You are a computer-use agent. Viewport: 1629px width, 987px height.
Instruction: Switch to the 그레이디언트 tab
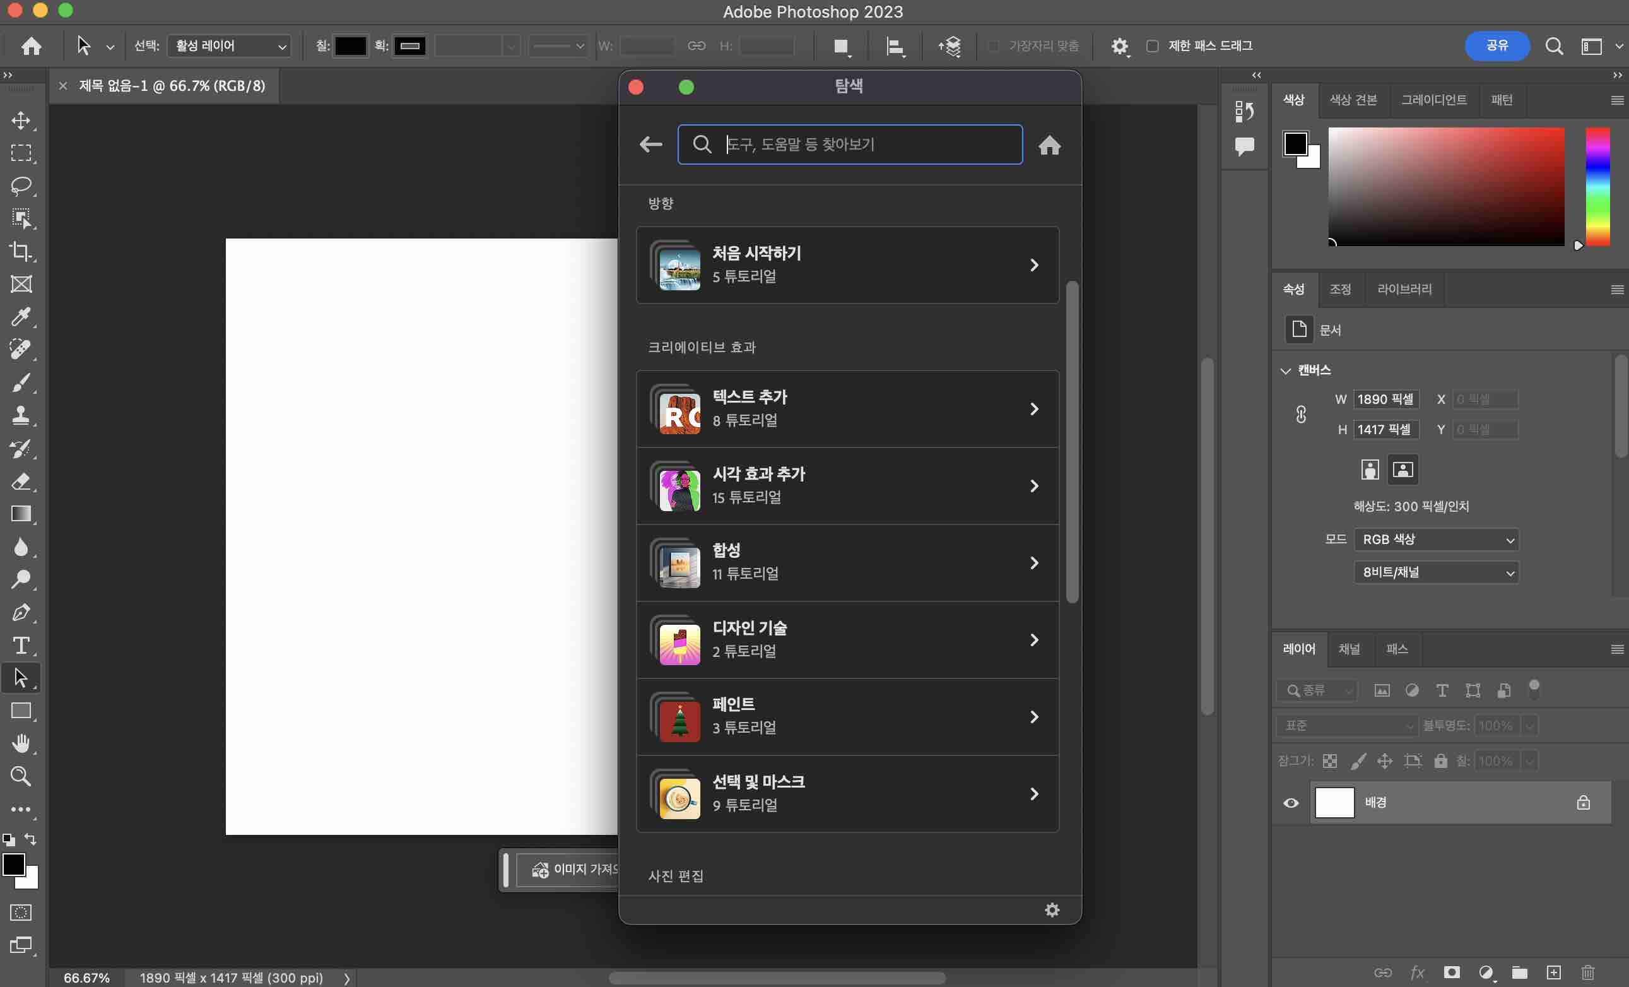coord(1433,100)
